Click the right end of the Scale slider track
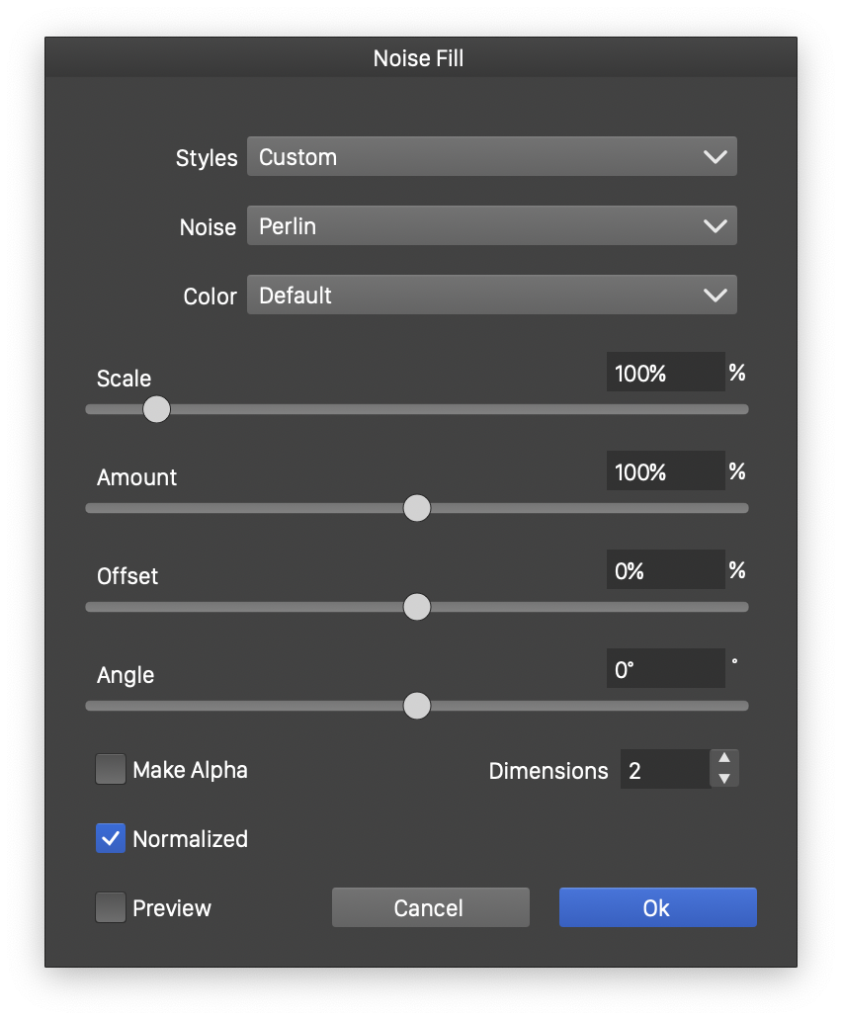This screenshot has width=842, height=1020. [741, 409]
